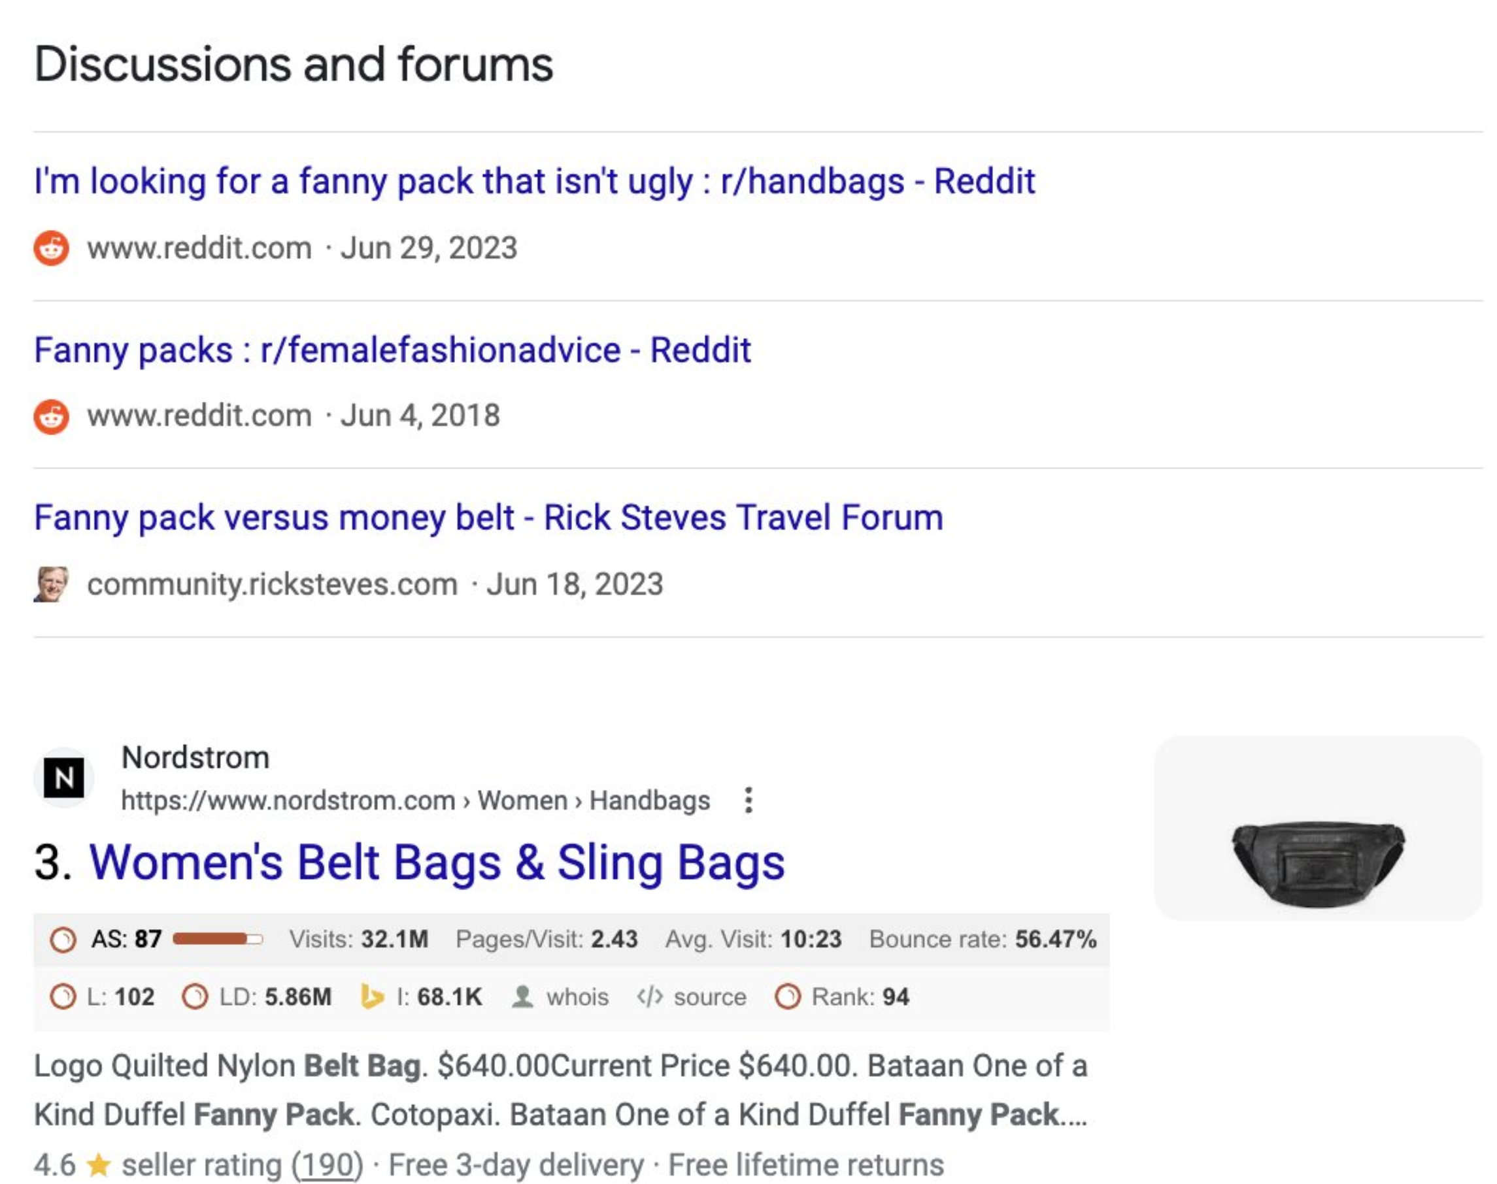This screenshot has width=1497, height=1184.
Task: Click the Bing index icon next to I: 68.1K
Action: tap(373, 997)
